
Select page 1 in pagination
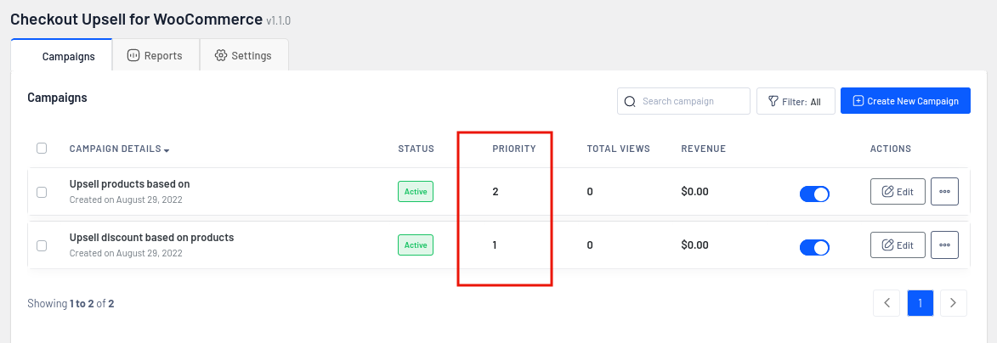920,303
